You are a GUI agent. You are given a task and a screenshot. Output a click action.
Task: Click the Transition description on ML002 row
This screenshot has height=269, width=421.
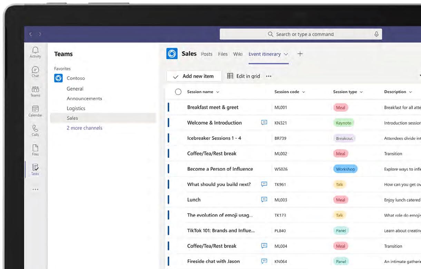coord(393,154)
